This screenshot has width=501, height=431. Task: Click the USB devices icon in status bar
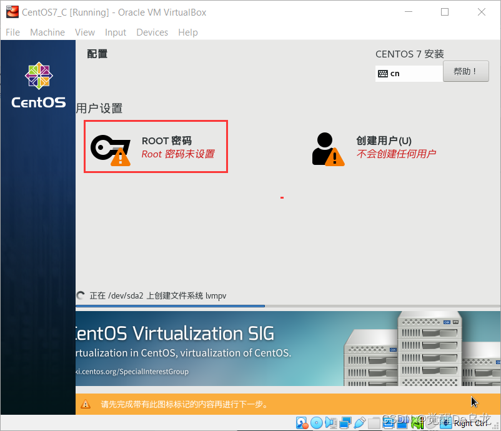(x=359, y=423)
